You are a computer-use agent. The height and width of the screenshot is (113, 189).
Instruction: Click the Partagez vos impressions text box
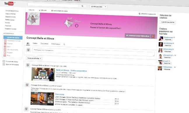click(93, 52)
